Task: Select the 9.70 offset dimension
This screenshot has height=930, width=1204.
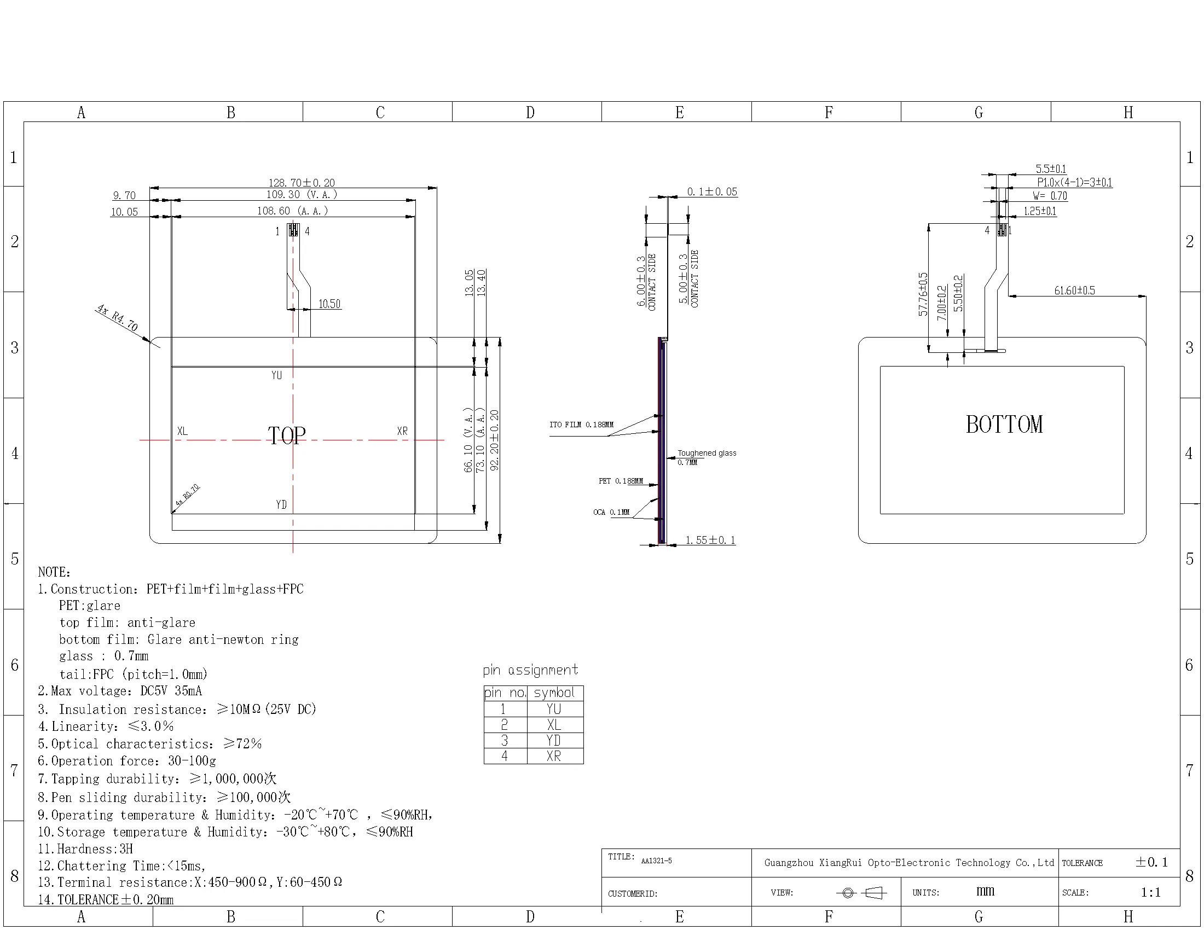Action: pyautogui.click(x=124, y=195)
